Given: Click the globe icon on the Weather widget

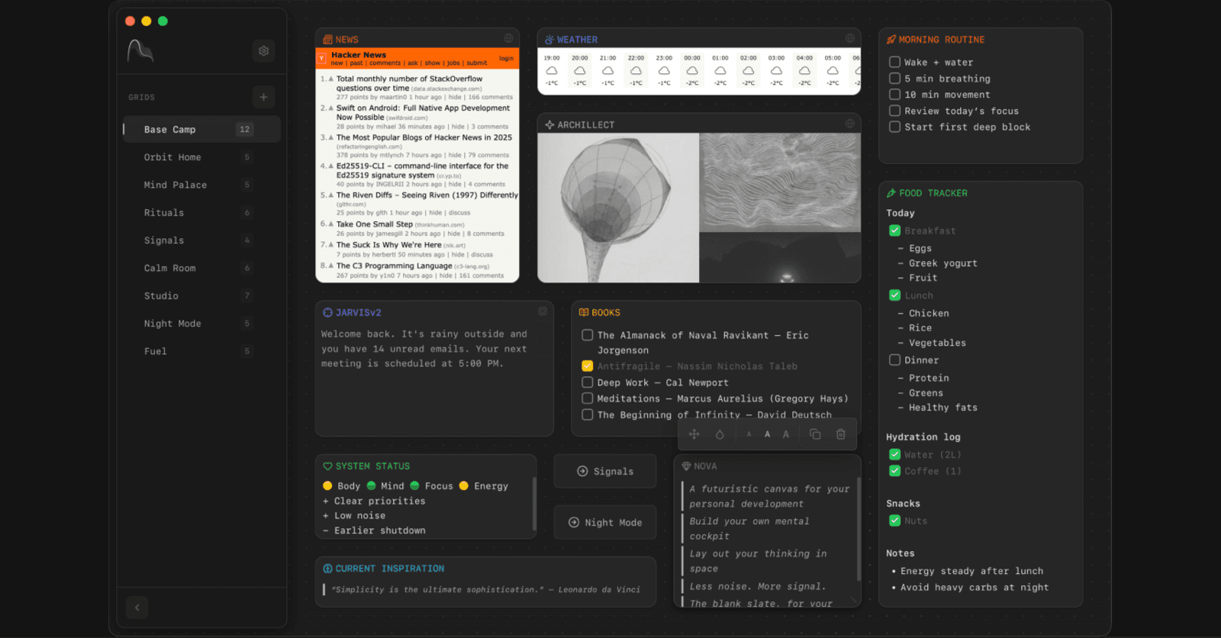Looking at the screenshot, I should point(849,38).
